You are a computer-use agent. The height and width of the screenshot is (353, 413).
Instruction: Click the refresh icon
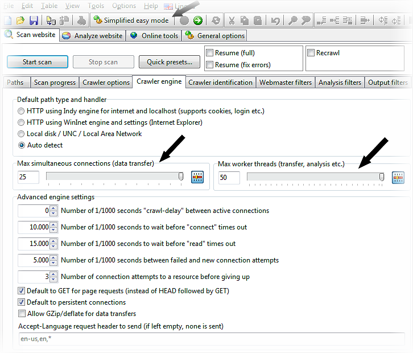pyautogui.click(x=216, y=20)
